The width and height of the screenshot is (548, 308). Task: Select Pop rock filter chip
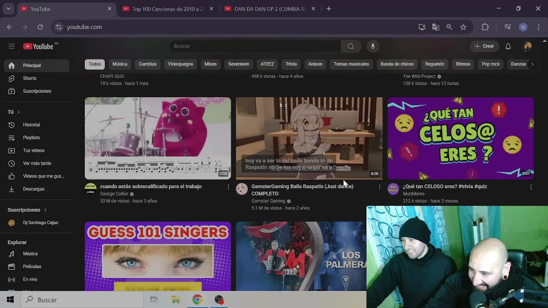coord(491,64)
